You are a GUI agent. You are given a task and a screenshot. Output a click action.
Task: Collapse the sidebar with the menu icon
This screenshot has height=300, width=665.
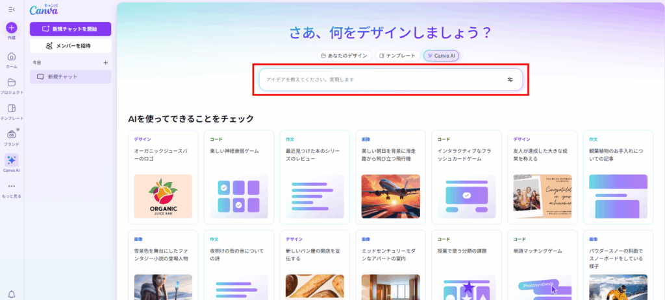tap(11, 8)
